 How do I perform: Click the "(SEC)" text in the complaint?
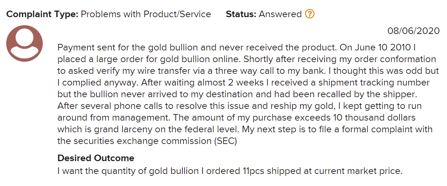point(226,141)
